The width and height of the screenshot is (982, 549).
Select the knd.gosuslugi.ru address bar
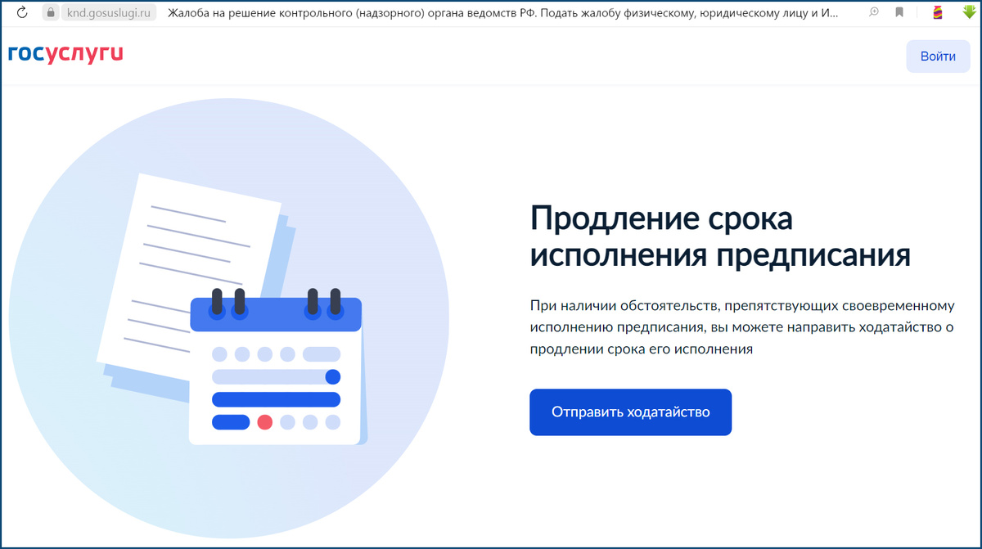click(98, 12)
